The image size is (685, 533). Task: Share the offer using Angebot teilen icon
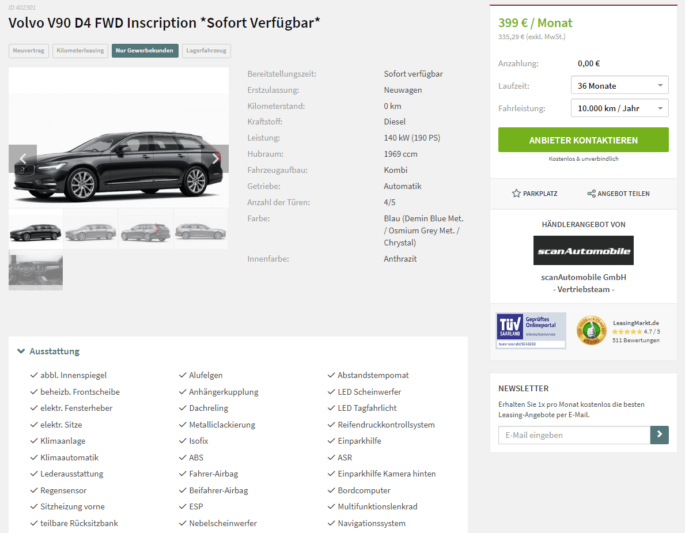[591, 194]
